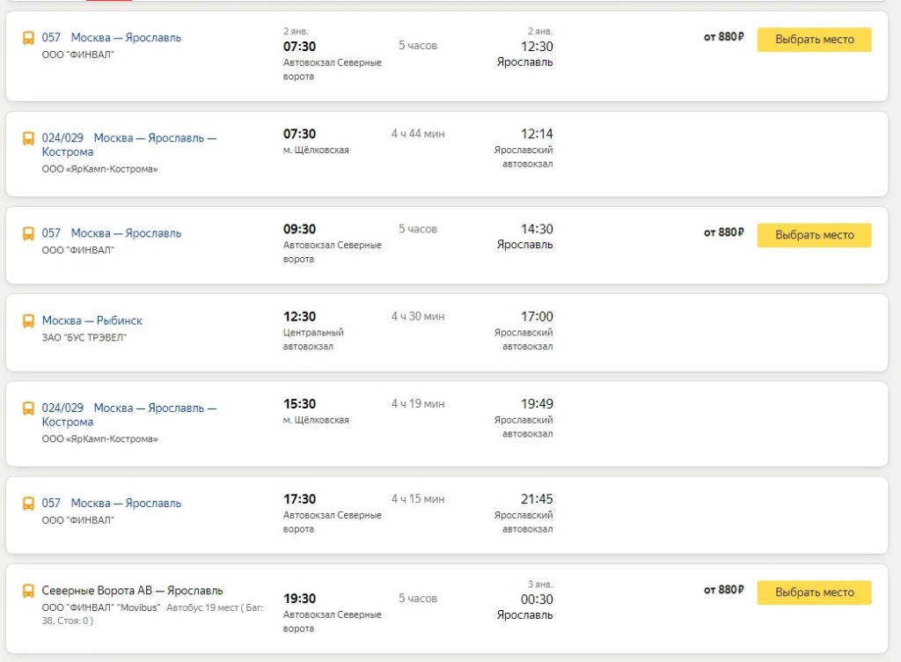Open 024/029 Москва — Ярославль — Кострома at 15:30

click(129, 415)
